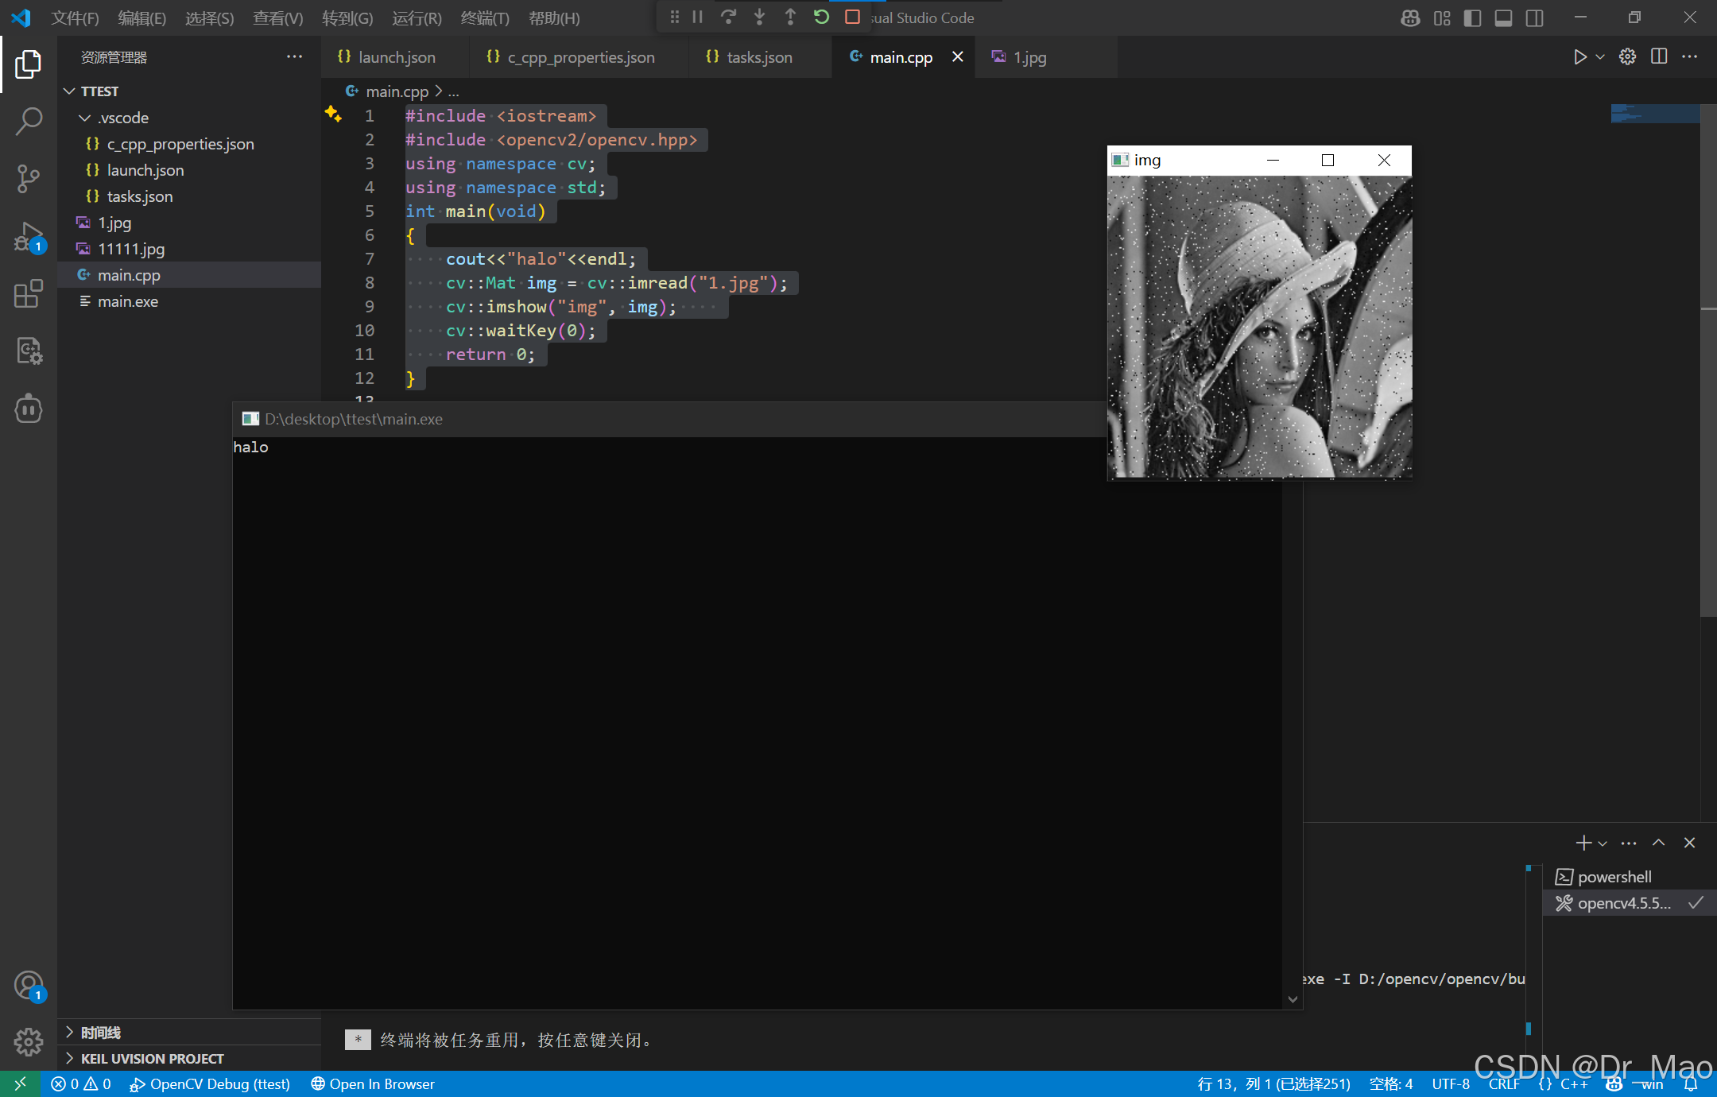Expand the KEIL UVISION PROJECT section
Viewport: 1717px width, 1097px height.
pos(152,1058)
